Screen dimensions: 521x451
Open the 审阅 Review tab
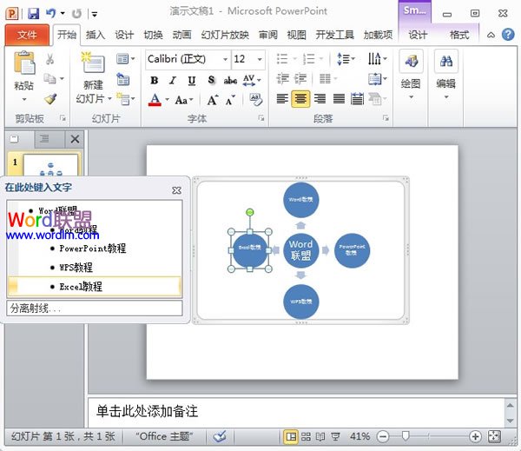(267, 35)
